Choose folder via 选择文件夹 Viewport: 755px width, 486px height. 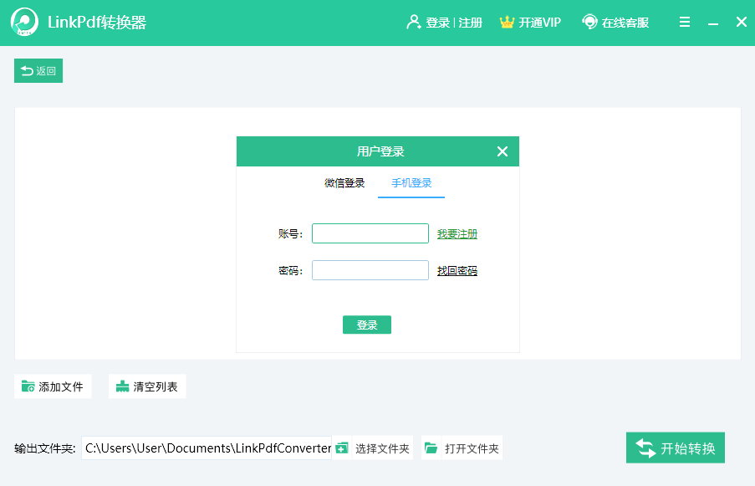(x=382, y=448)
